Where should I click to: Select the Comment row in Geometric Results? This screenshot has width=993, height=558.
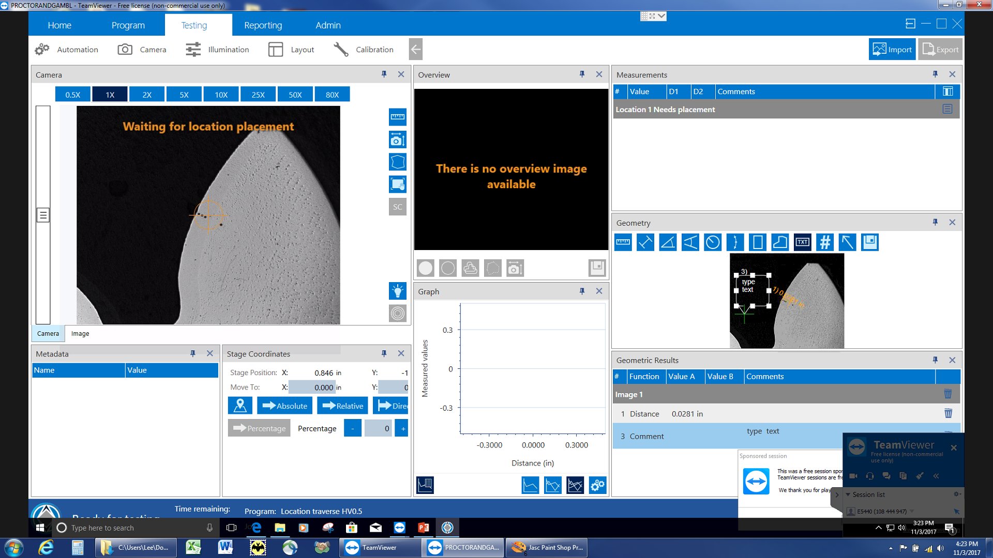click(786, 436)
